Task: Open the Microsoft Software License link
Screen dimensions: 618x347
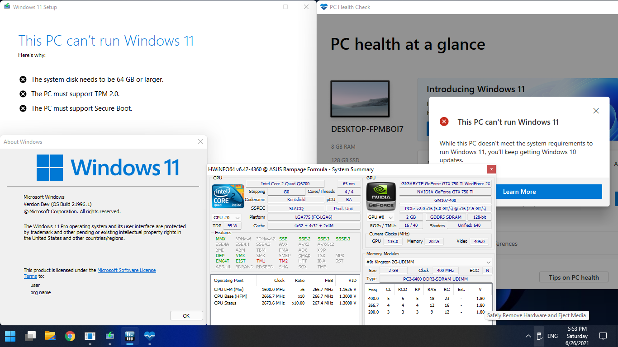Action: (x=127, y=270)
